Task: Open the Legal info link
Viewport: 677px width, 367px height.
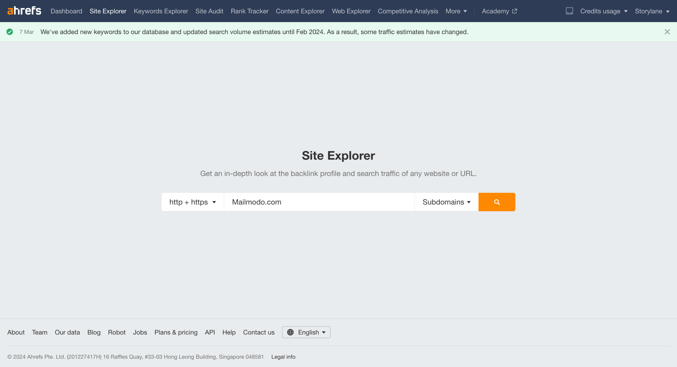Action: [x=283, y=357]
